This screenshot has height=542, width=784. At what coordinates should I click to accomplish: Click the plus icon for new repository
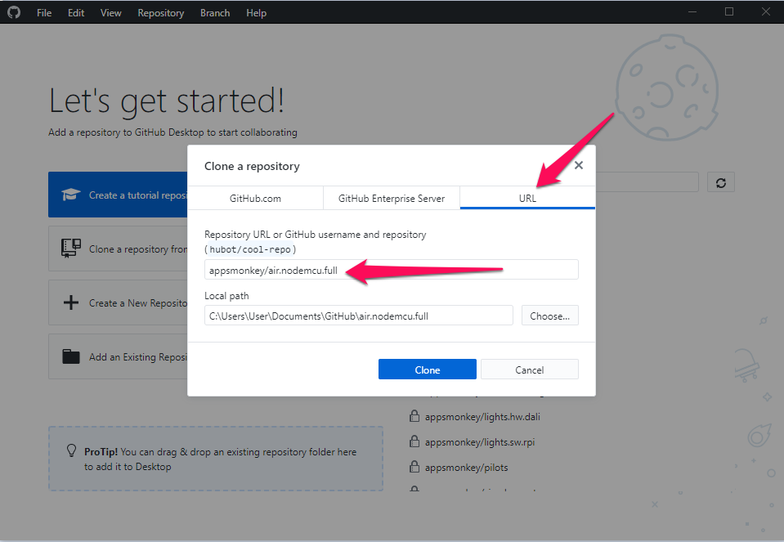[70, 302]
